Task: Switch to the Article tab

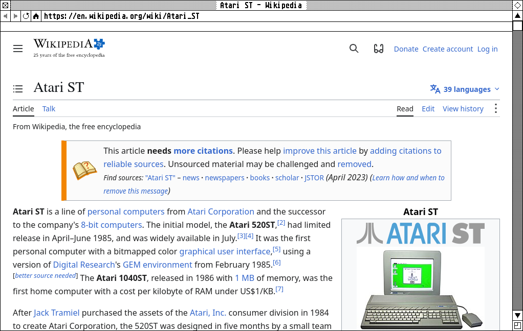Action: (x=24, y=109)
